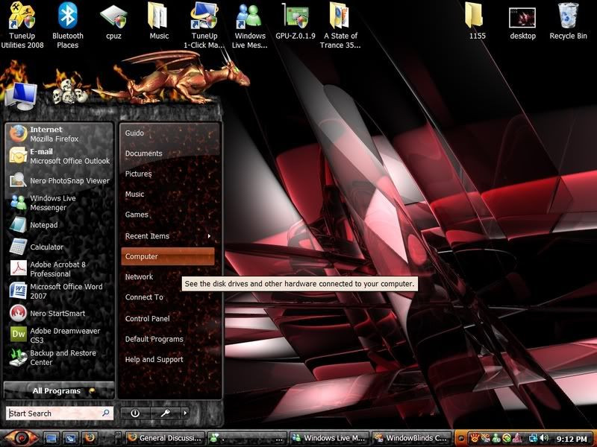
Task: Launch Firefox from the quick launch bar
Action: coord(90,438)
